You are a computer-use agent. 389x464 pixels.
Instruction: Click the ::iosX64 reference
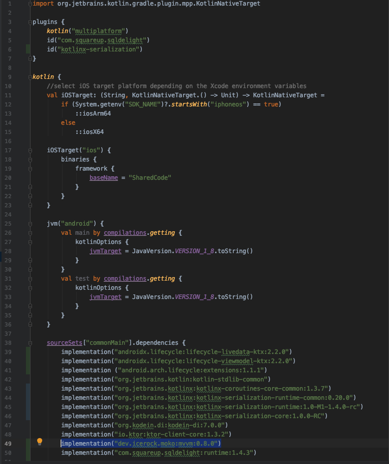89,132
